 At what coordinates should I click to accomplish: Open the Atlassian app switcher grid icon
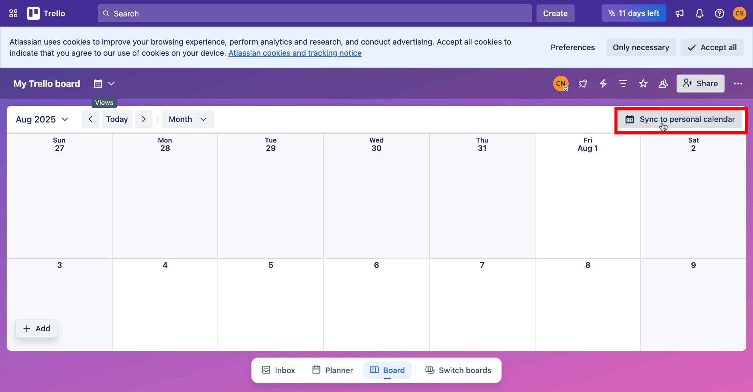(13, 13)
